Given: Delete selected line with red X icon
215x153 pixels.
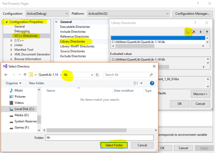Looking at the screenshot, I should tap(194, 32).
